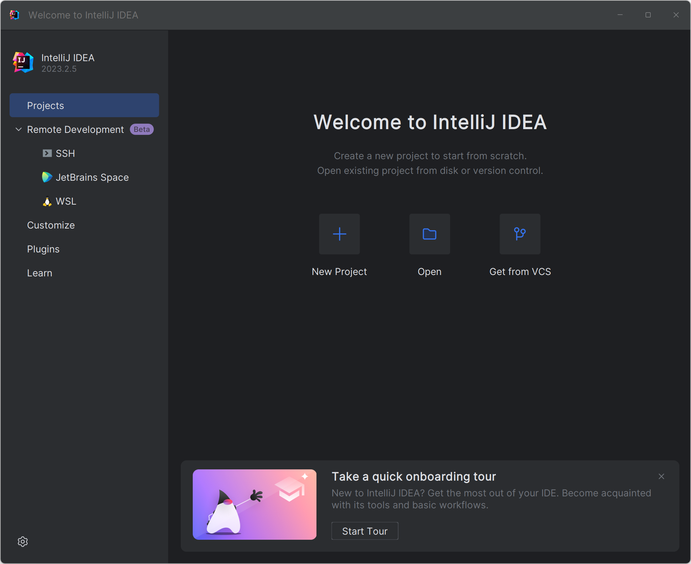Open the Customize section
This screenshot has width=691, height=564.
point(51,225)
